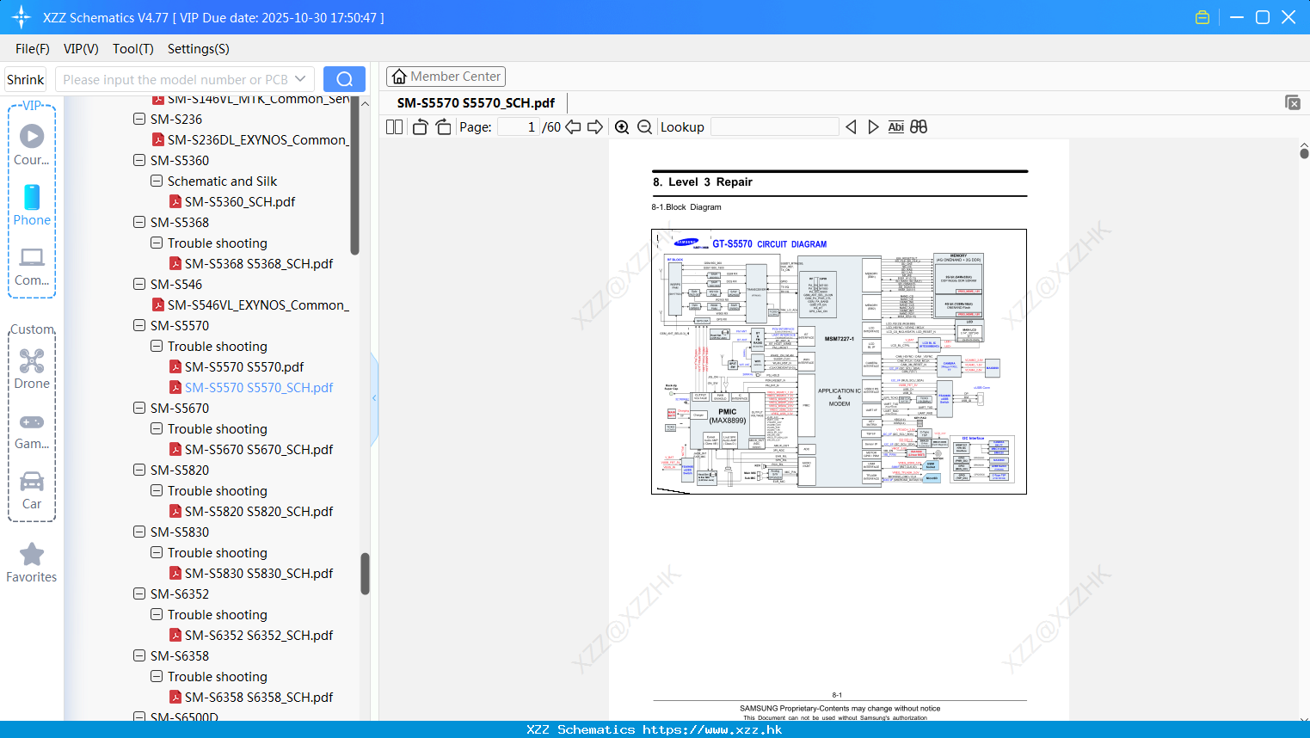Collapse the SM-S5360 tree node
1310x738 pixels.
coord(139,160)
